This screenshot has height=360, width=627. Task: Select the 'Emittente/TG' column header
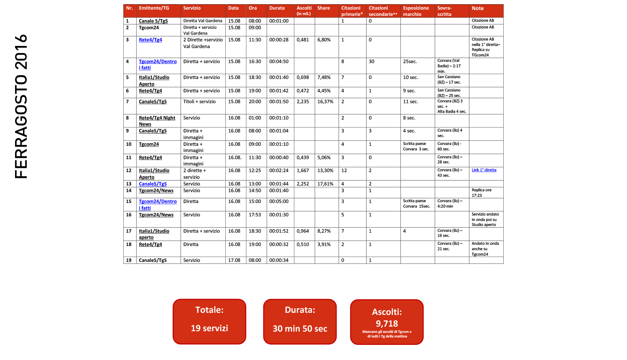[x=158, y=11]
